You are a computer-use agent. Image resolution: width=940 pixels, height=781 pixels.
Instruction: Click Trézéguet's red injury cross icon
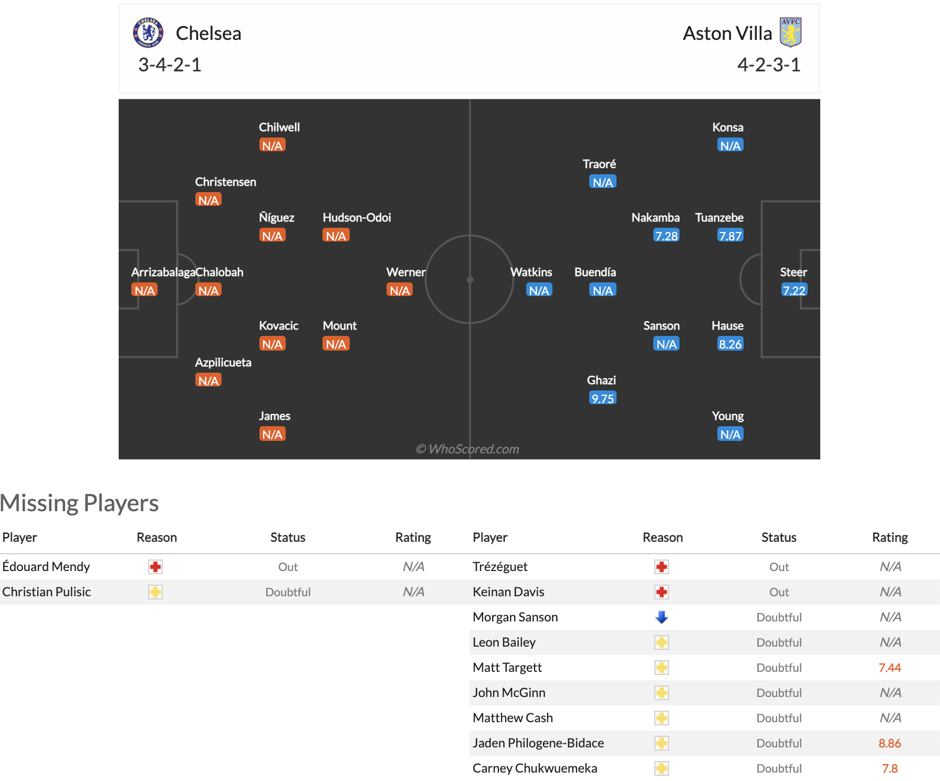662,567
